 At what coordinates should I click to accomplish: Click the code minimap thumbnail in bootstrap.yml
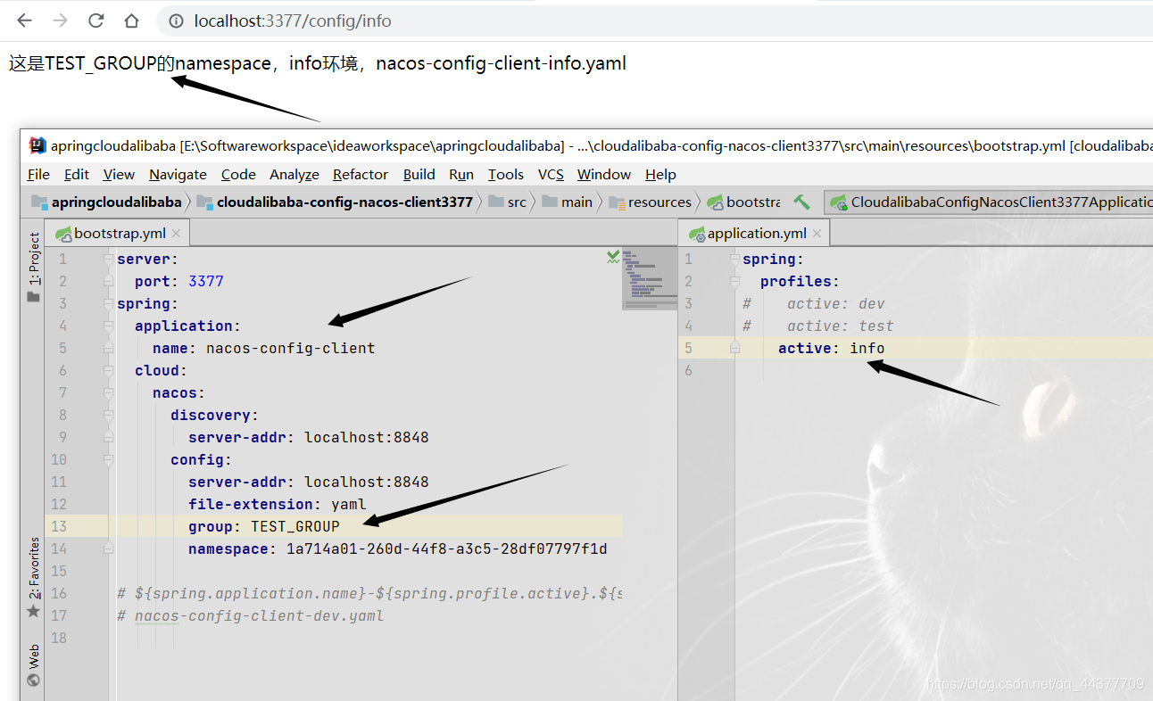(x=650, y=279)
